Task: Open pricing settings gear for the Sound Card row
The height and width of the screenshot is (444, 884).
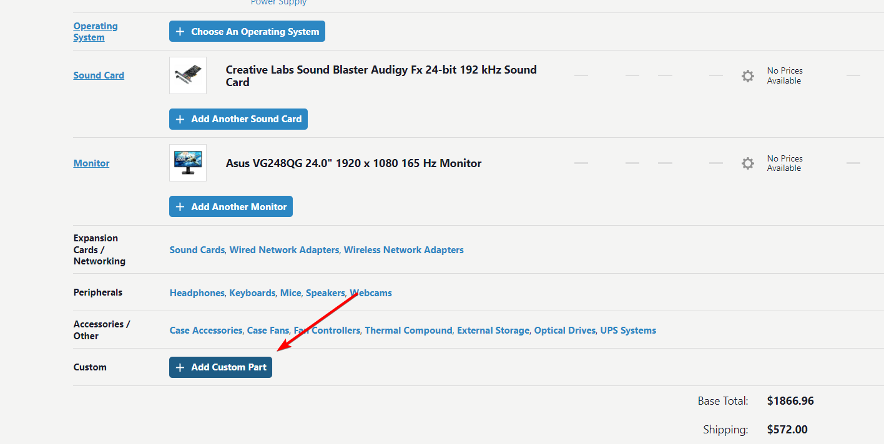Action: point(747,75)
